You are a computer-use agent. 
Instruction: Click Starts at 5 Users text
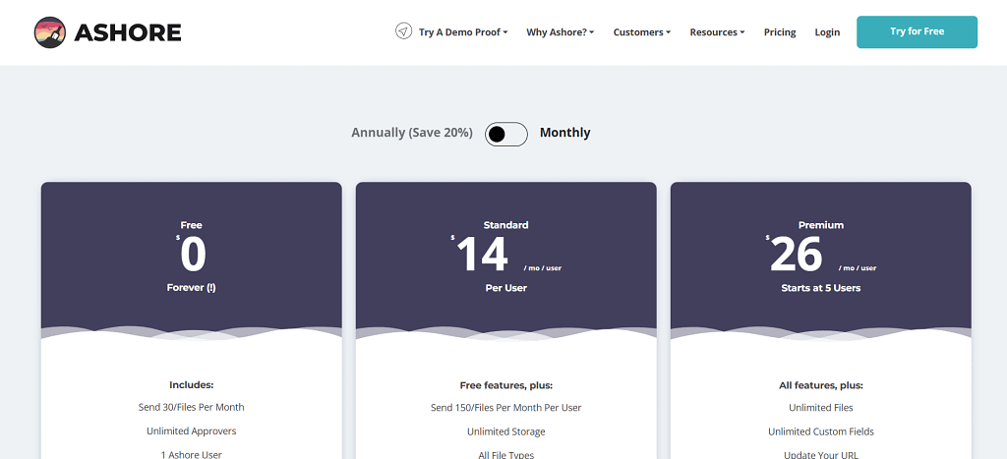point(821,288)
